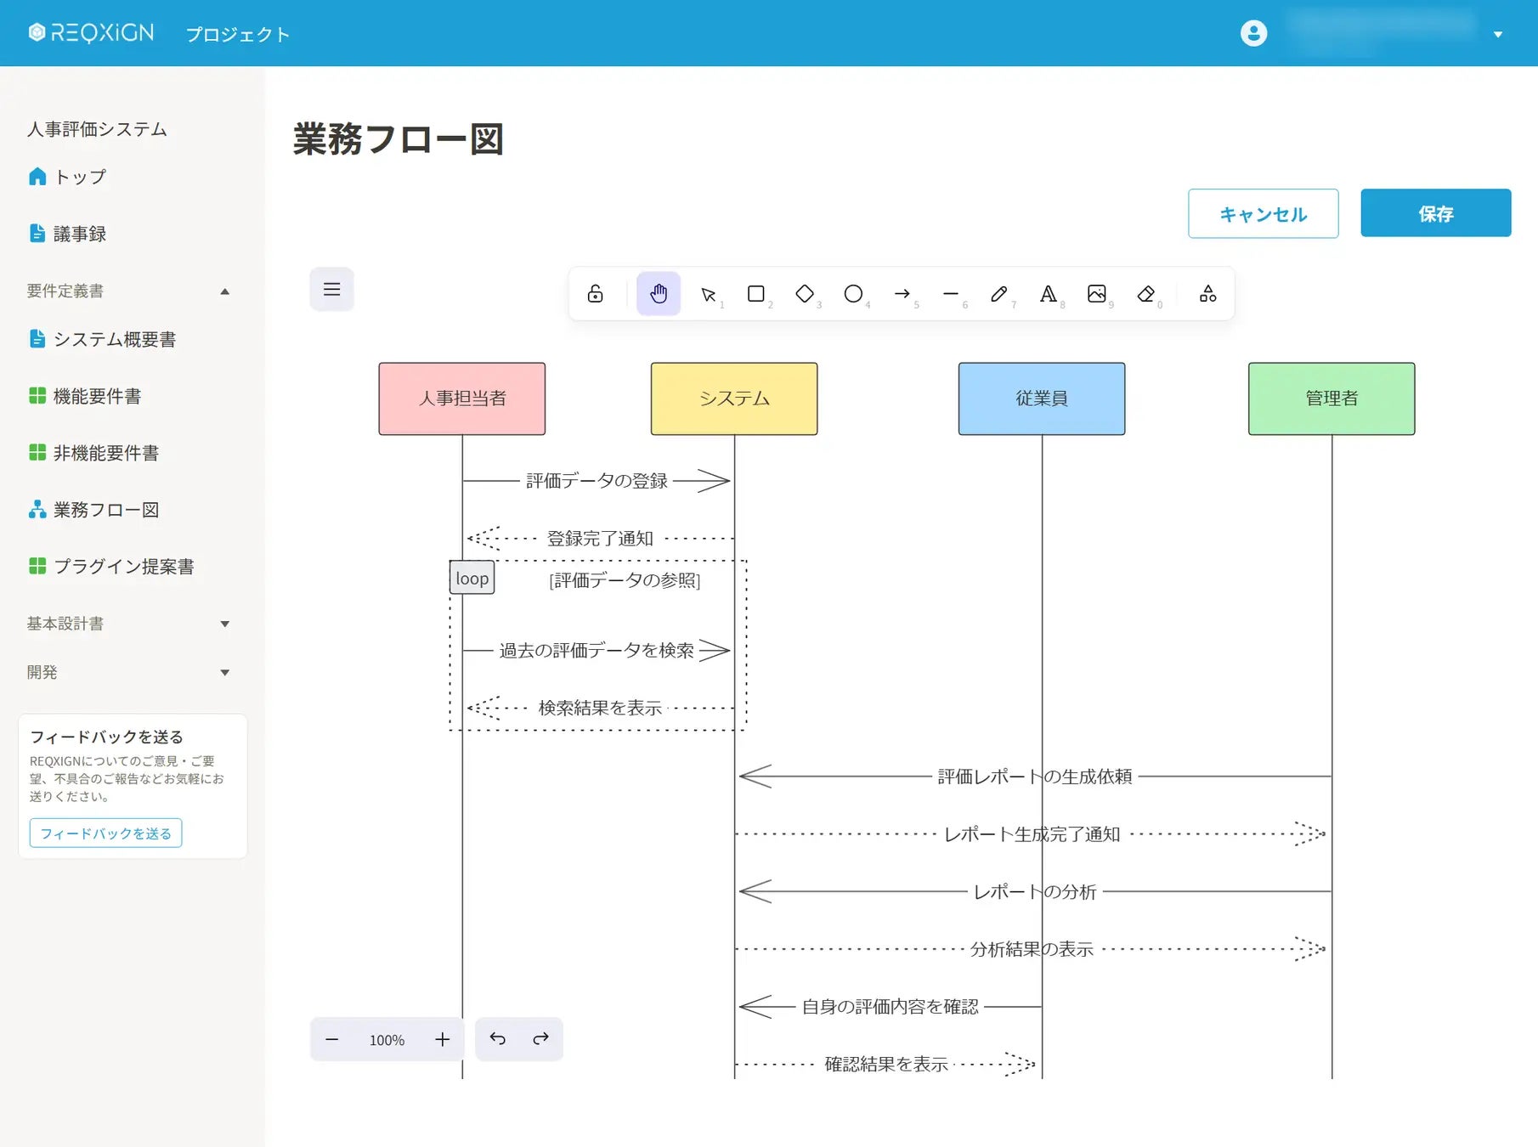1538x1147 pixels.
Task: Open 議事録 in the sidebar
Action: click(x=68, y=234)
